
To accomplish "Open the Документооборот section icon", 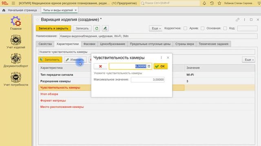I will 16,58.
